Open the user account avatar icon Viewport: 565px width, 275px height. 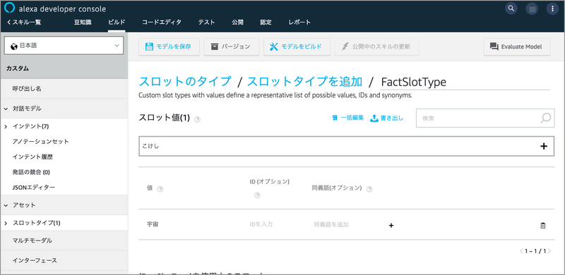tap(532, 8)
